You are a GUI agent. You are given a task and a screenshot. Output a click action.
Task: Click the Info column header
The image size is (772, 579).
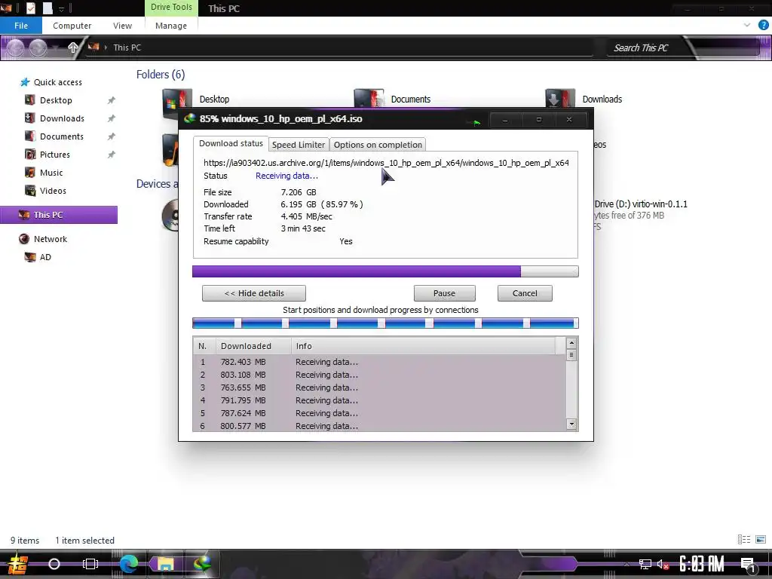tap(424, 346)
